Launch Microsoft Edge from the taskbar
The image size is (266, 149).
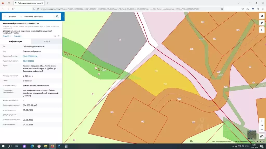[32, 146]
